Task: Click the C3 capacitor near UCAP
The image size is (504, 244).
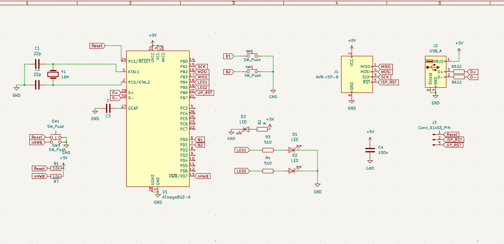Action: [x=108, y=108]
